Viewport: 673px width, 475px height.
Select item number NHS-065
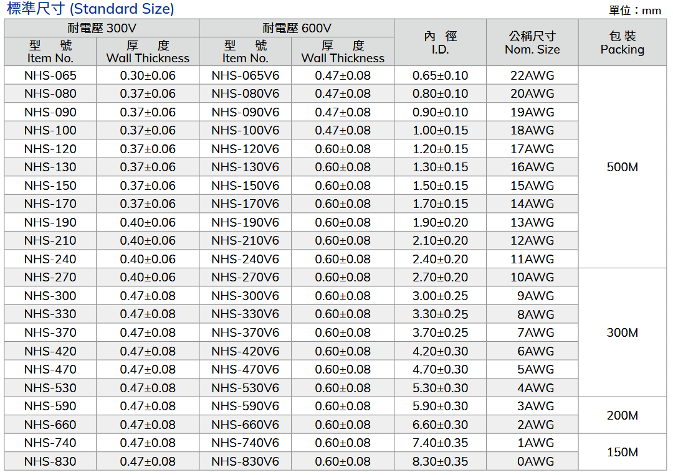(x=50, y=75)
